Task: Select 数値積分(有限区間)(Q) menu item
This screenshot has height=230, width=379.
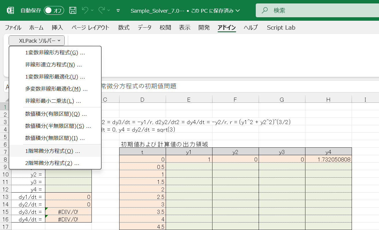Action: 56,114
